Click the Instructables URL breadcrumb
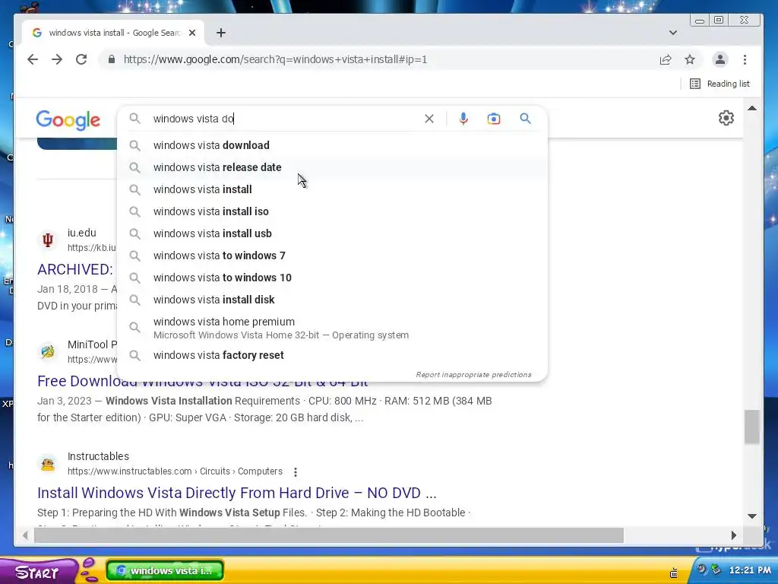This screenshot has height=584, width=778. [176, 471]
